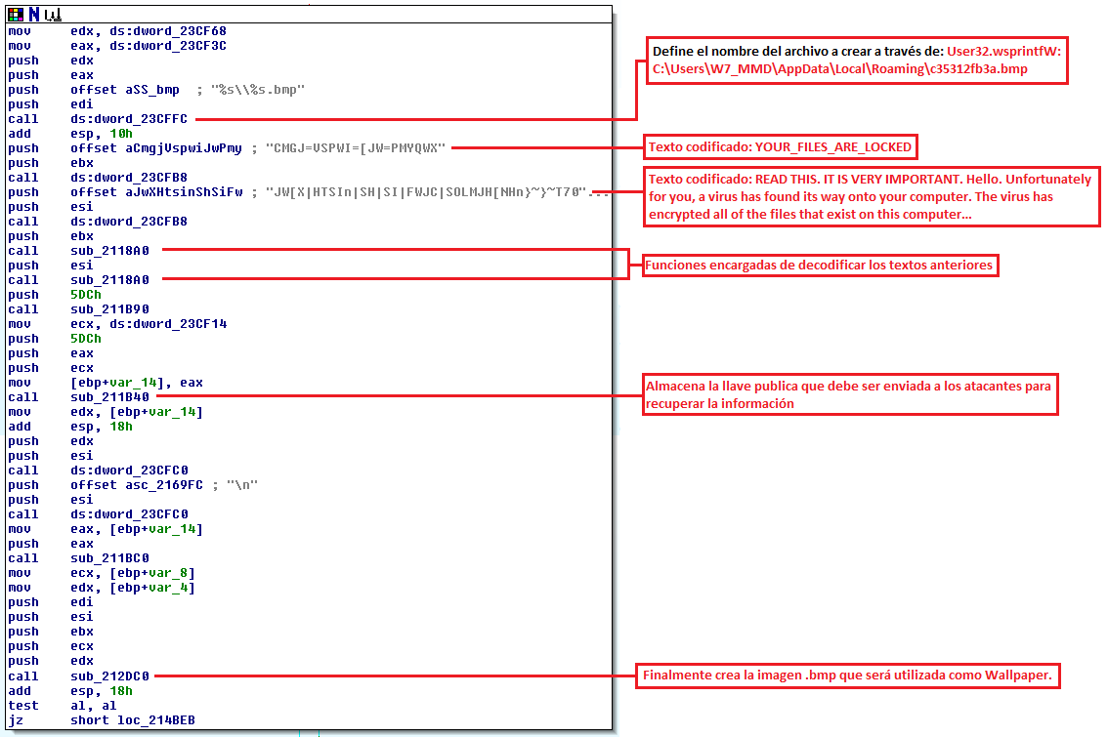Click the YOUR_FILES_ARE_LOCKED annotation box

(781, 147)
